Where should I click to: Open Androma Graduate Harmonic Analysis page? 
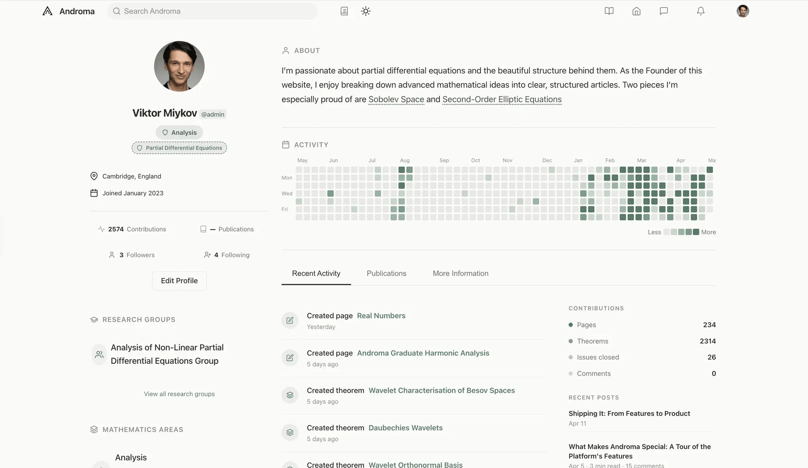(423, 353)
